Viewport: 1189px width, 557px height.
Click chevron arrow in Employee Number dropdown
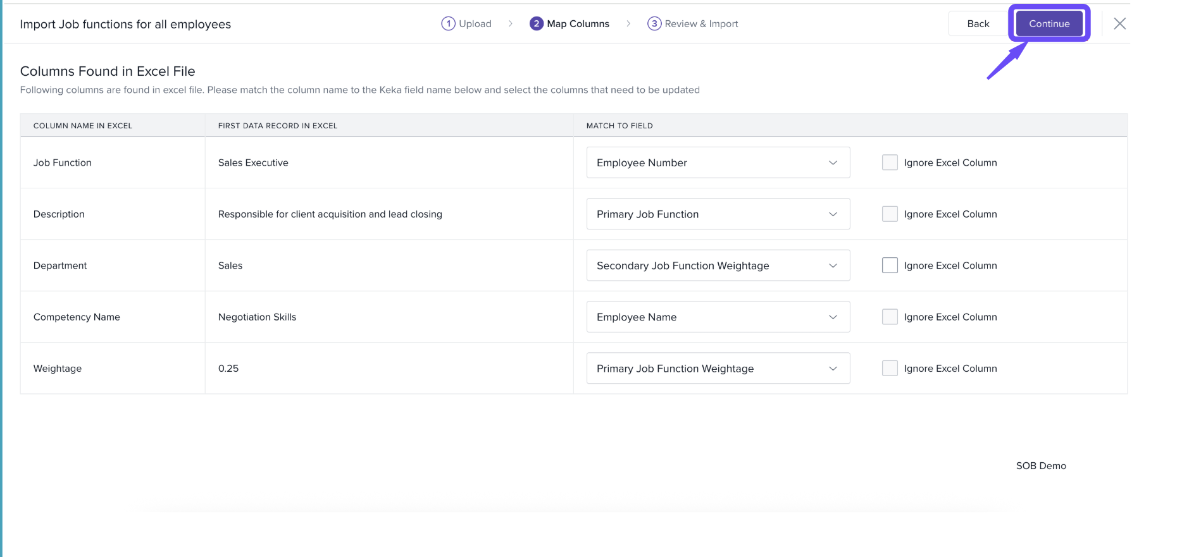(833, 163)
